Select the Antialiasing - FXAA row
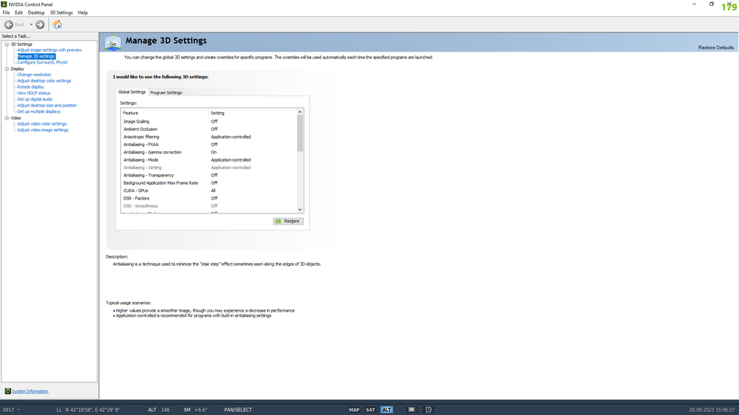 click(209, 145)
